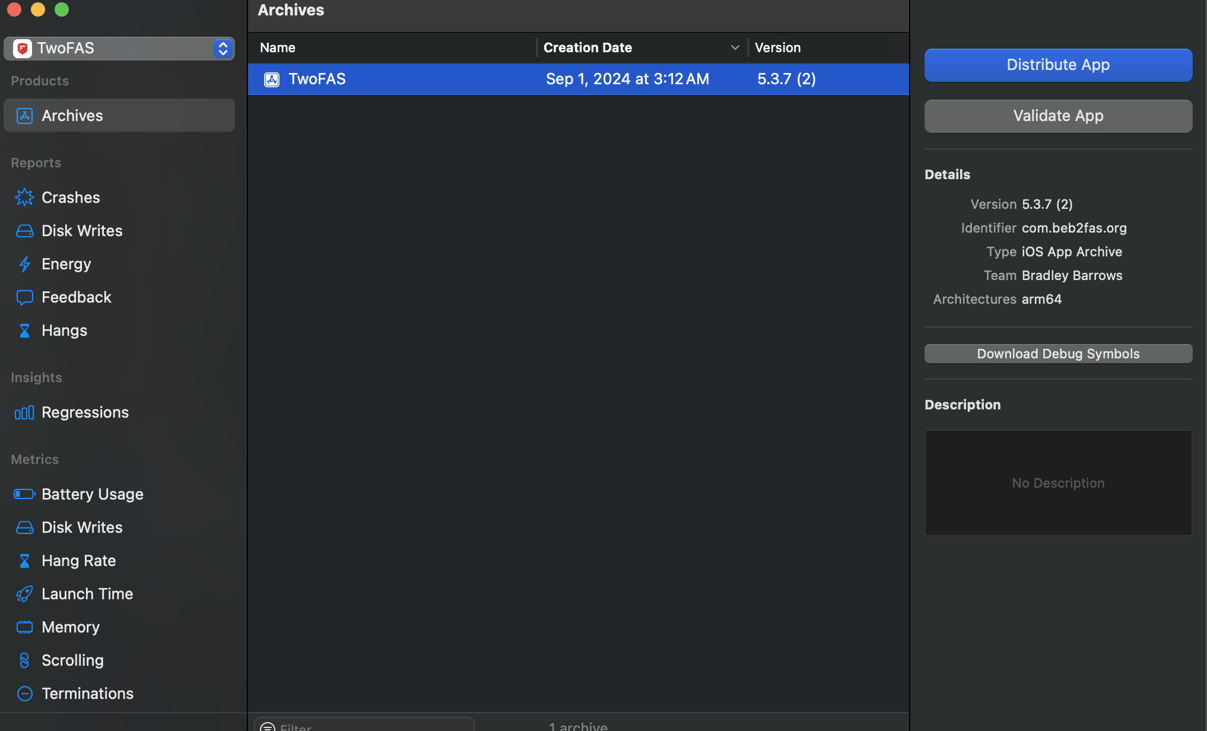
Task: Open Disk Writes under Reports
Action: pyautogui.click(x=119, y=230)
